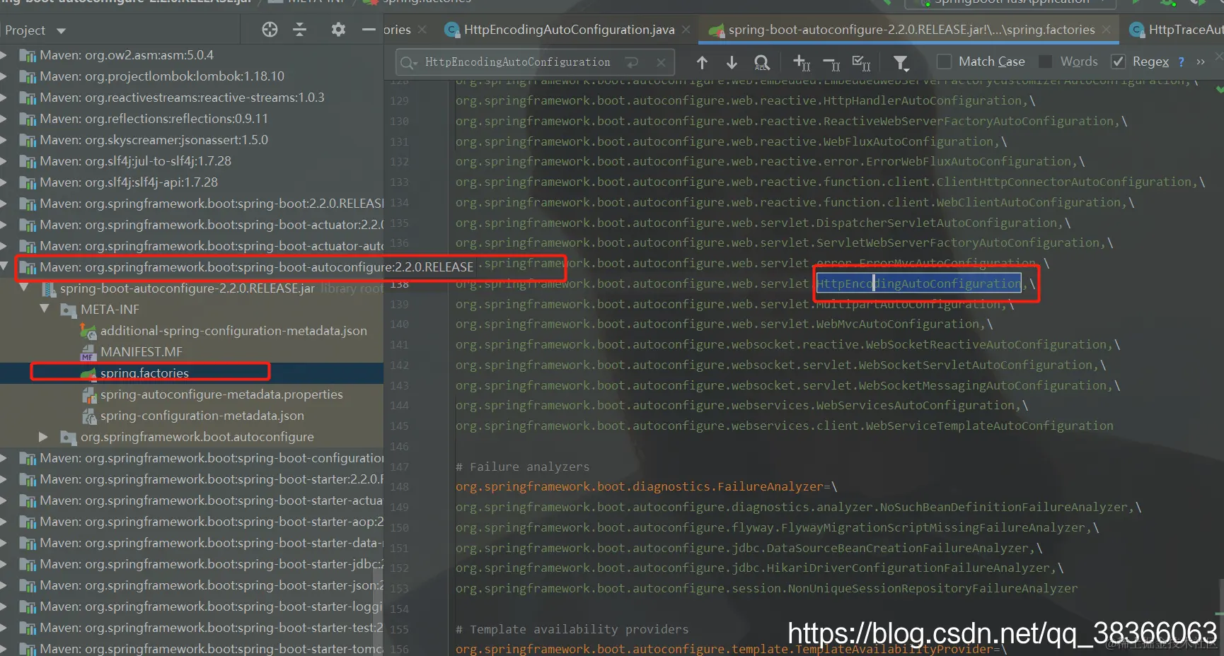Select Maven slf4j-api:1.7.28 library
The image size is (1224, 656).
[129, 182]
